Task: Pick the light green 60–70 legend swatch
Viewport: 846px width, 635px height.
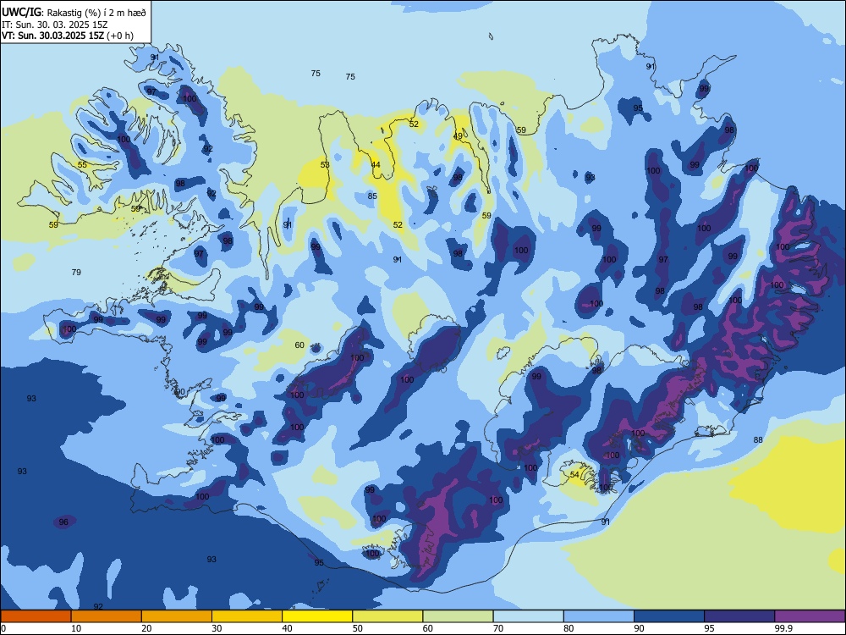Action: (458, 616)
